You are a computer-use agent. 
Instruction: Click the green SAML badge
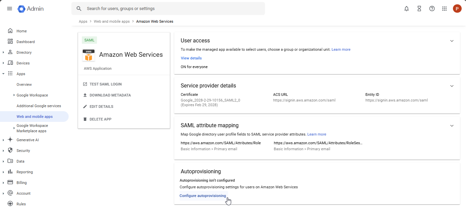89,40
